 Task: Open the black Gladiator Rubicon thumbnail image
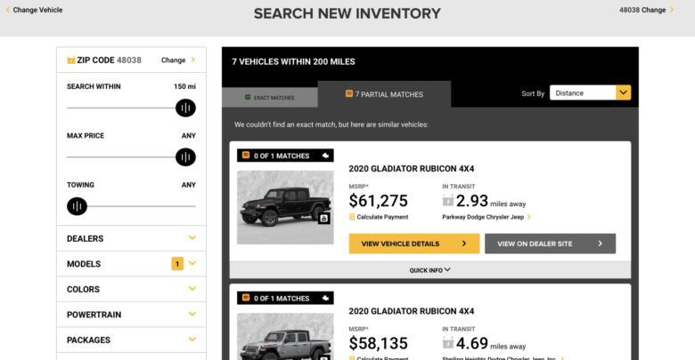(x=285, y=207)
